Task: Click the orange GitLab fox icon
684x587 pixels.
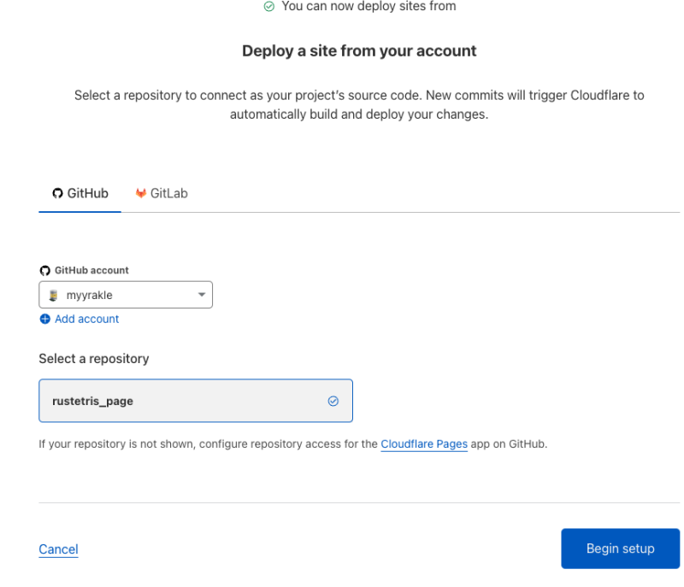Action: point(141,193)
